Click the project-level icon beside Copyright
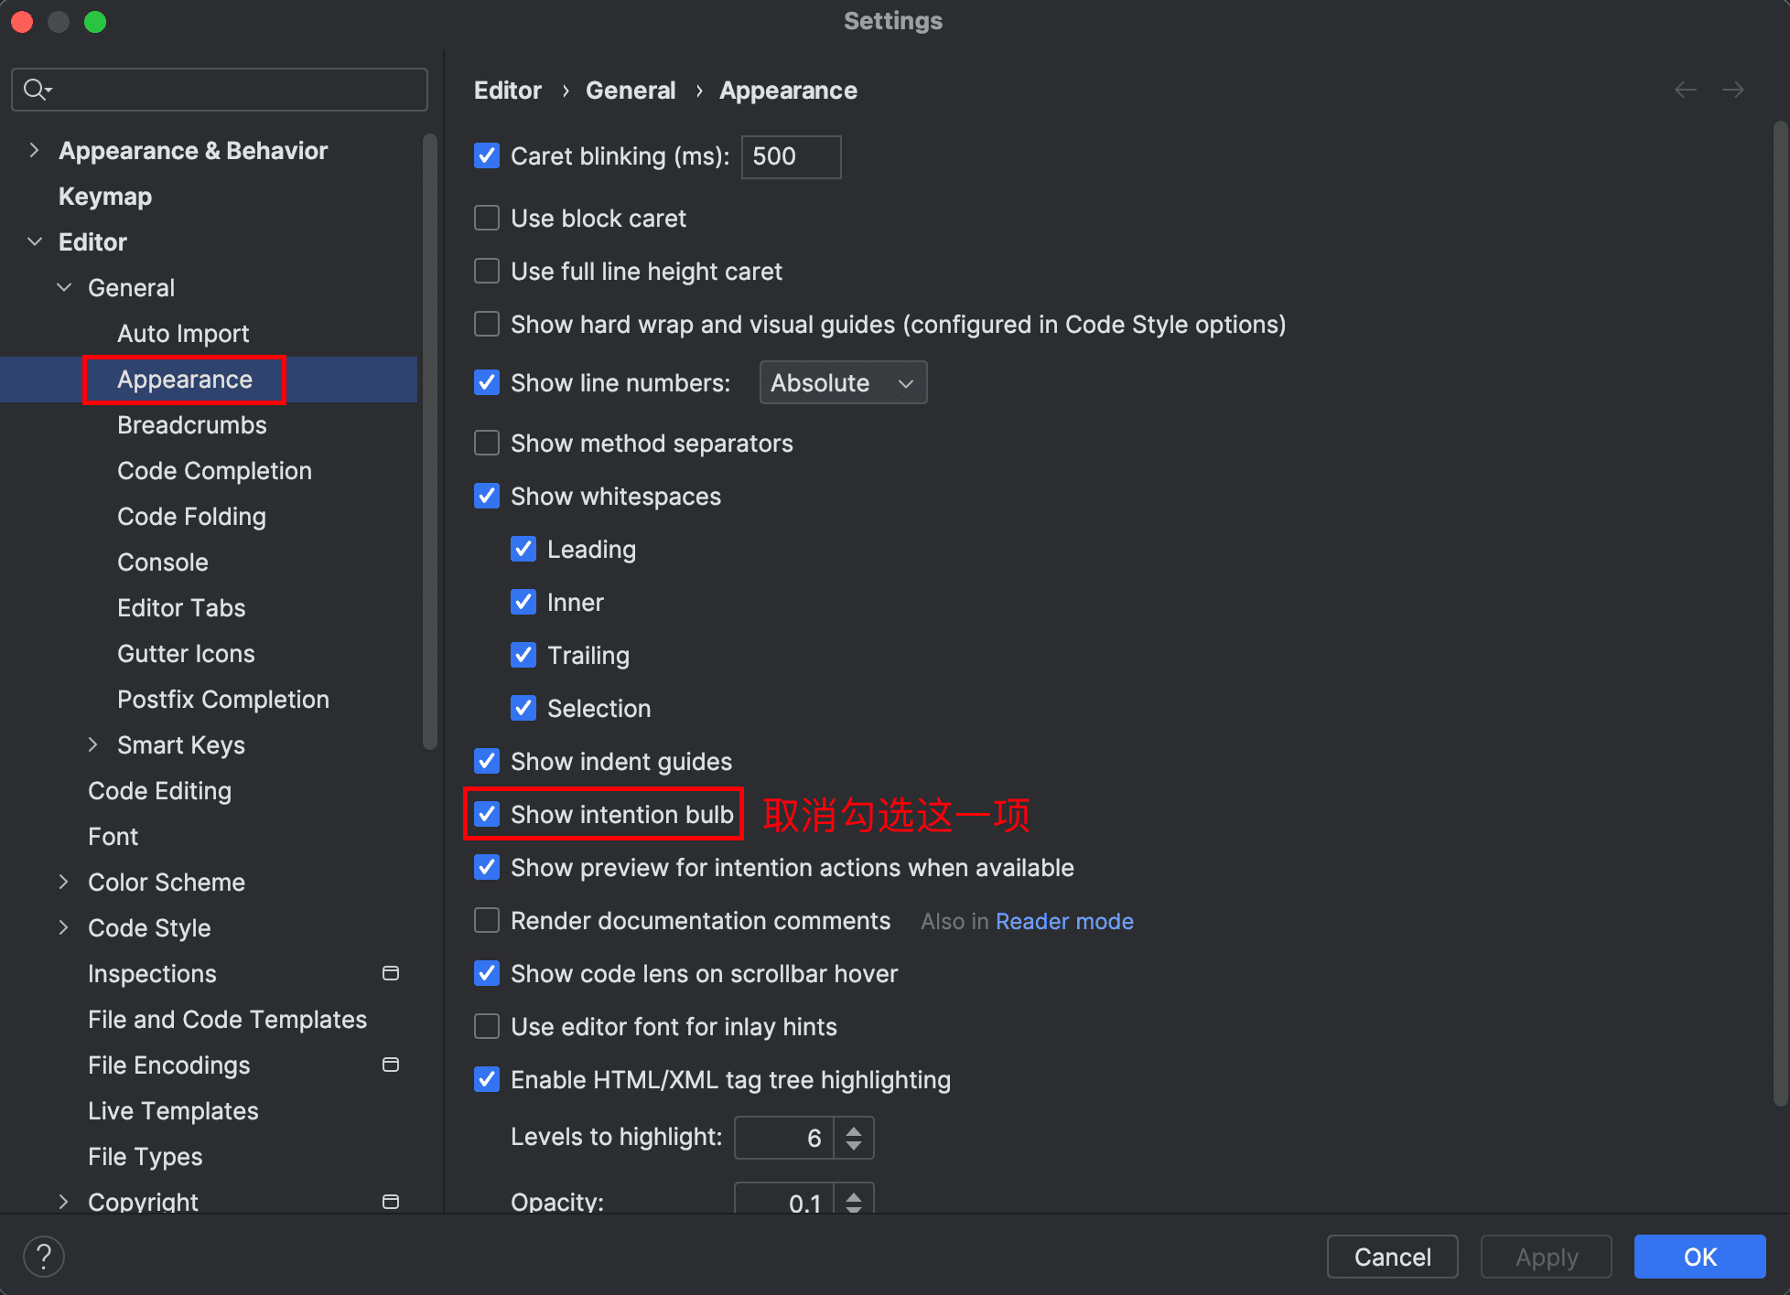The height and width of the screenshot is (1295, 1790). 391,1202
